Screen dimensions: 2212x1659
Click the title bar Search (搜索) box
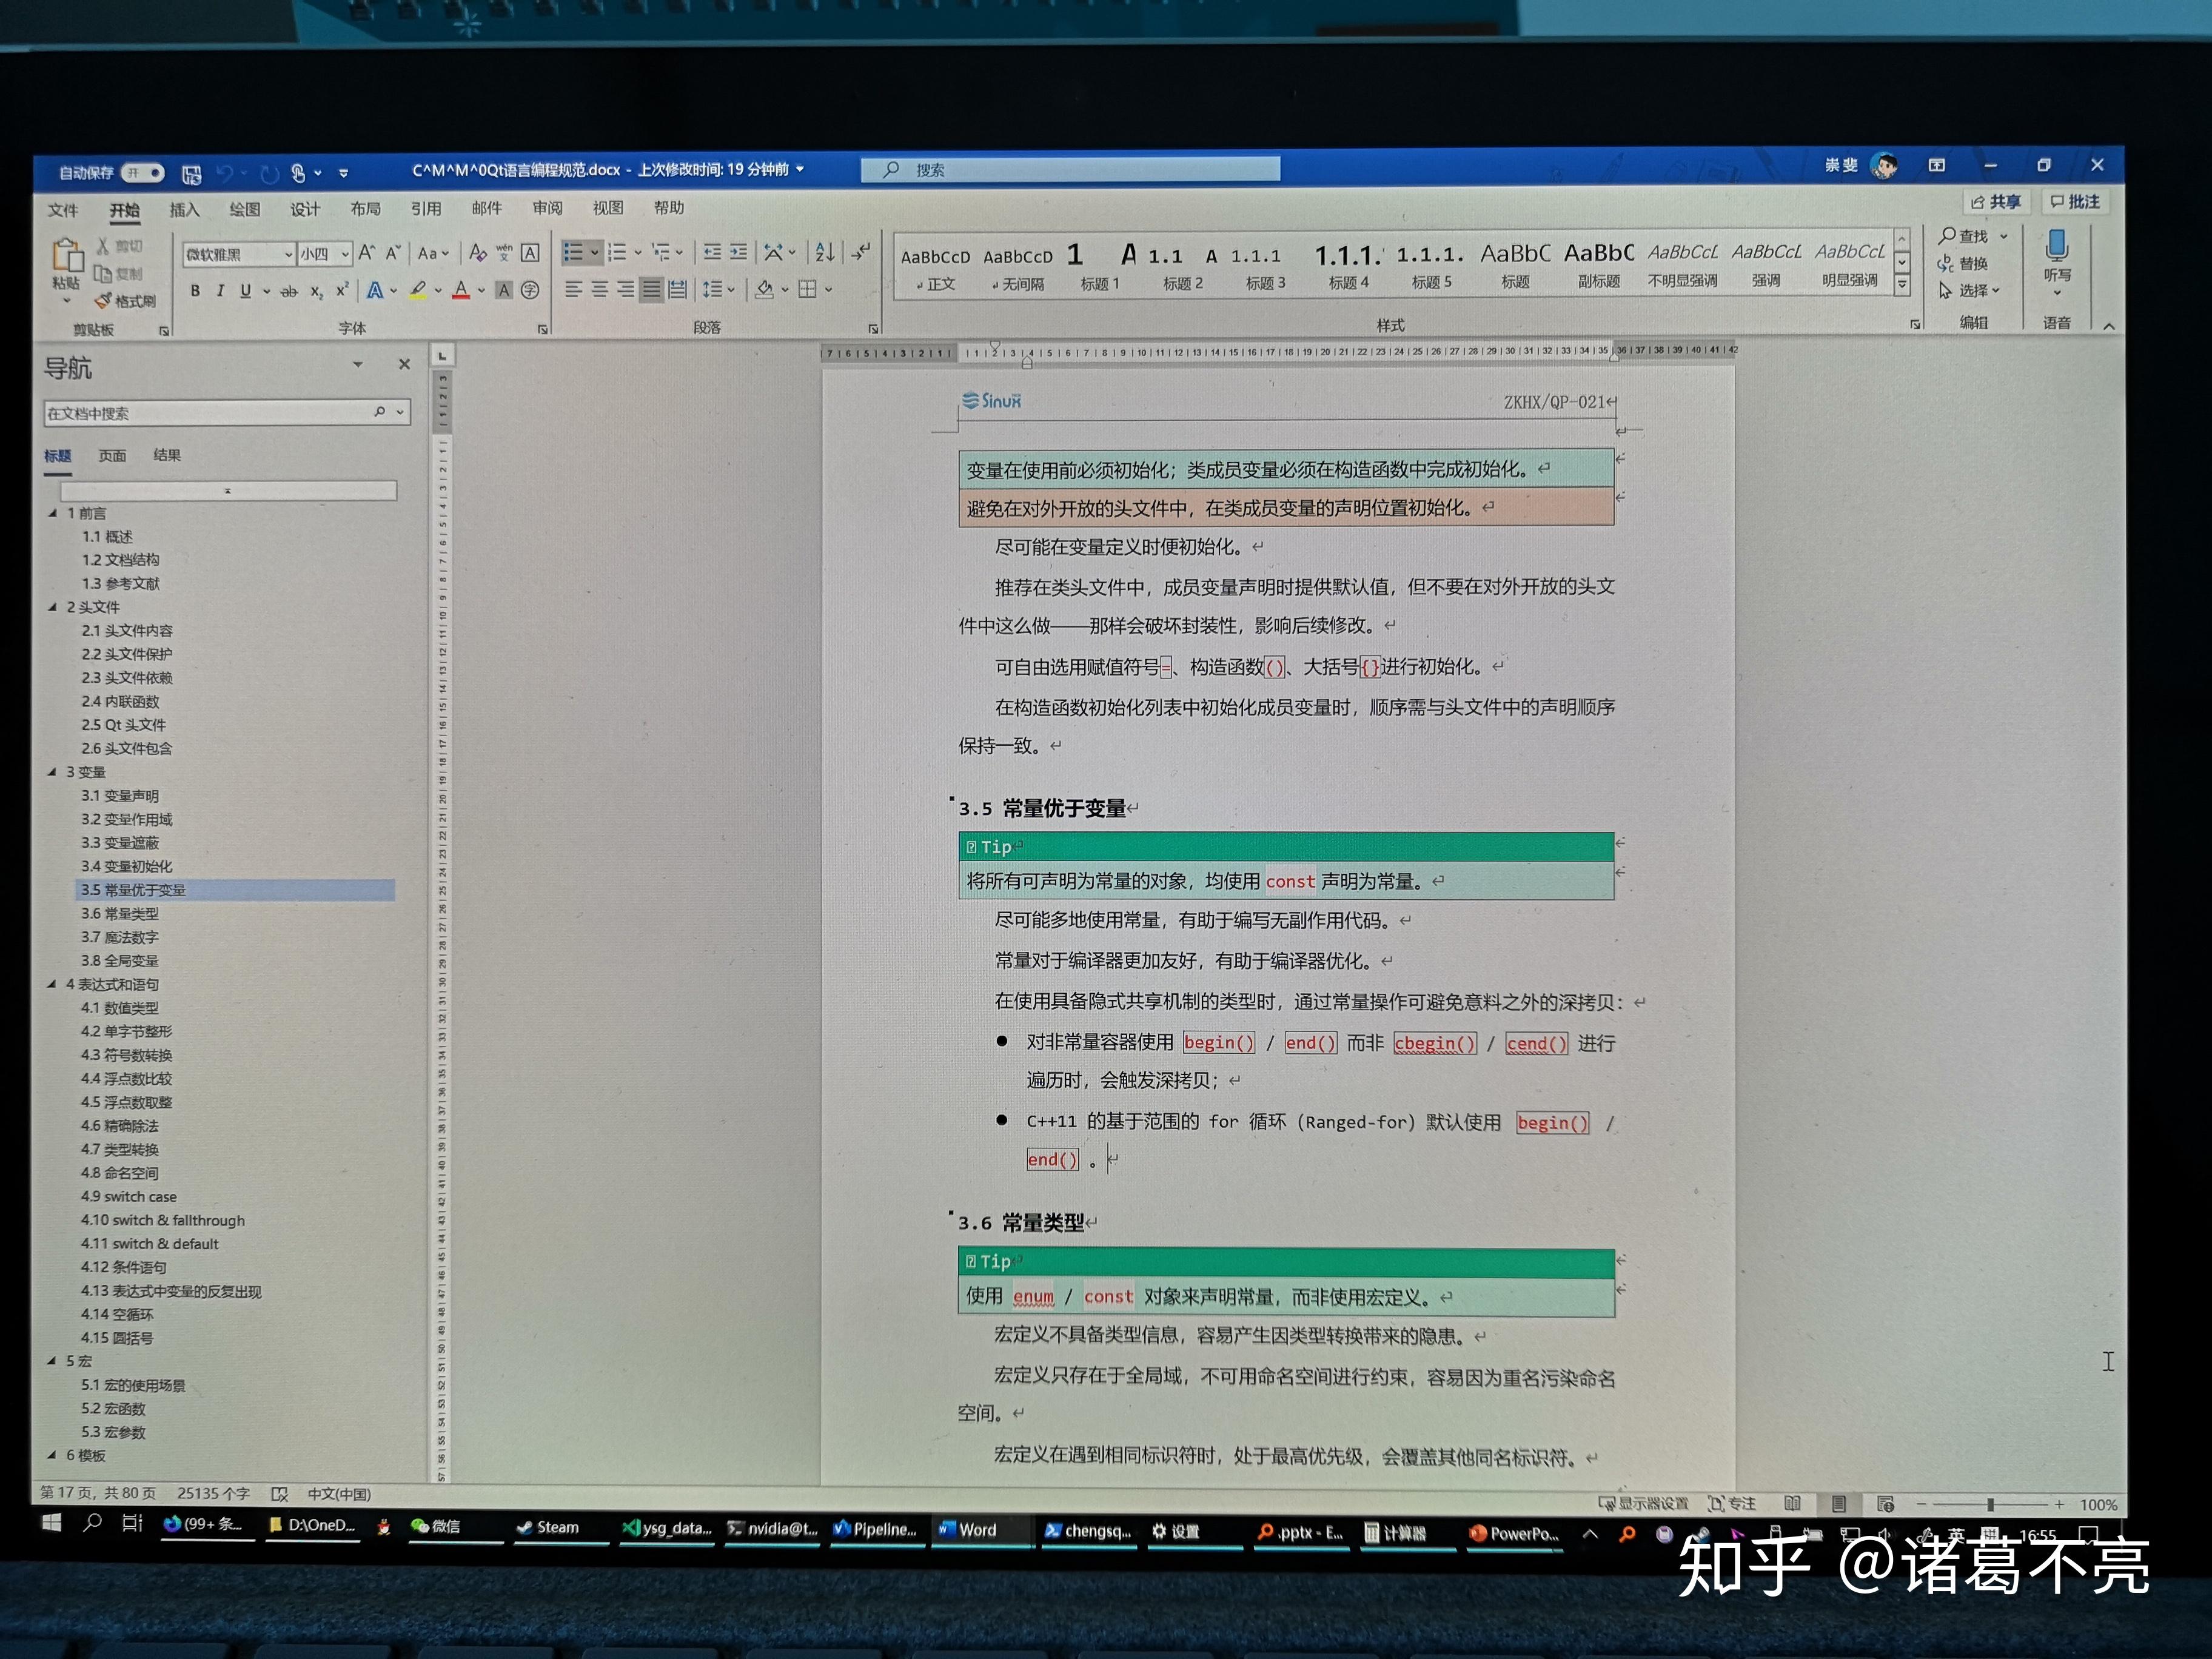1070,169
